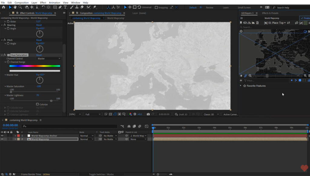Click the GEOlayers add plus icon
310x176 pixels.
point(241,80)
